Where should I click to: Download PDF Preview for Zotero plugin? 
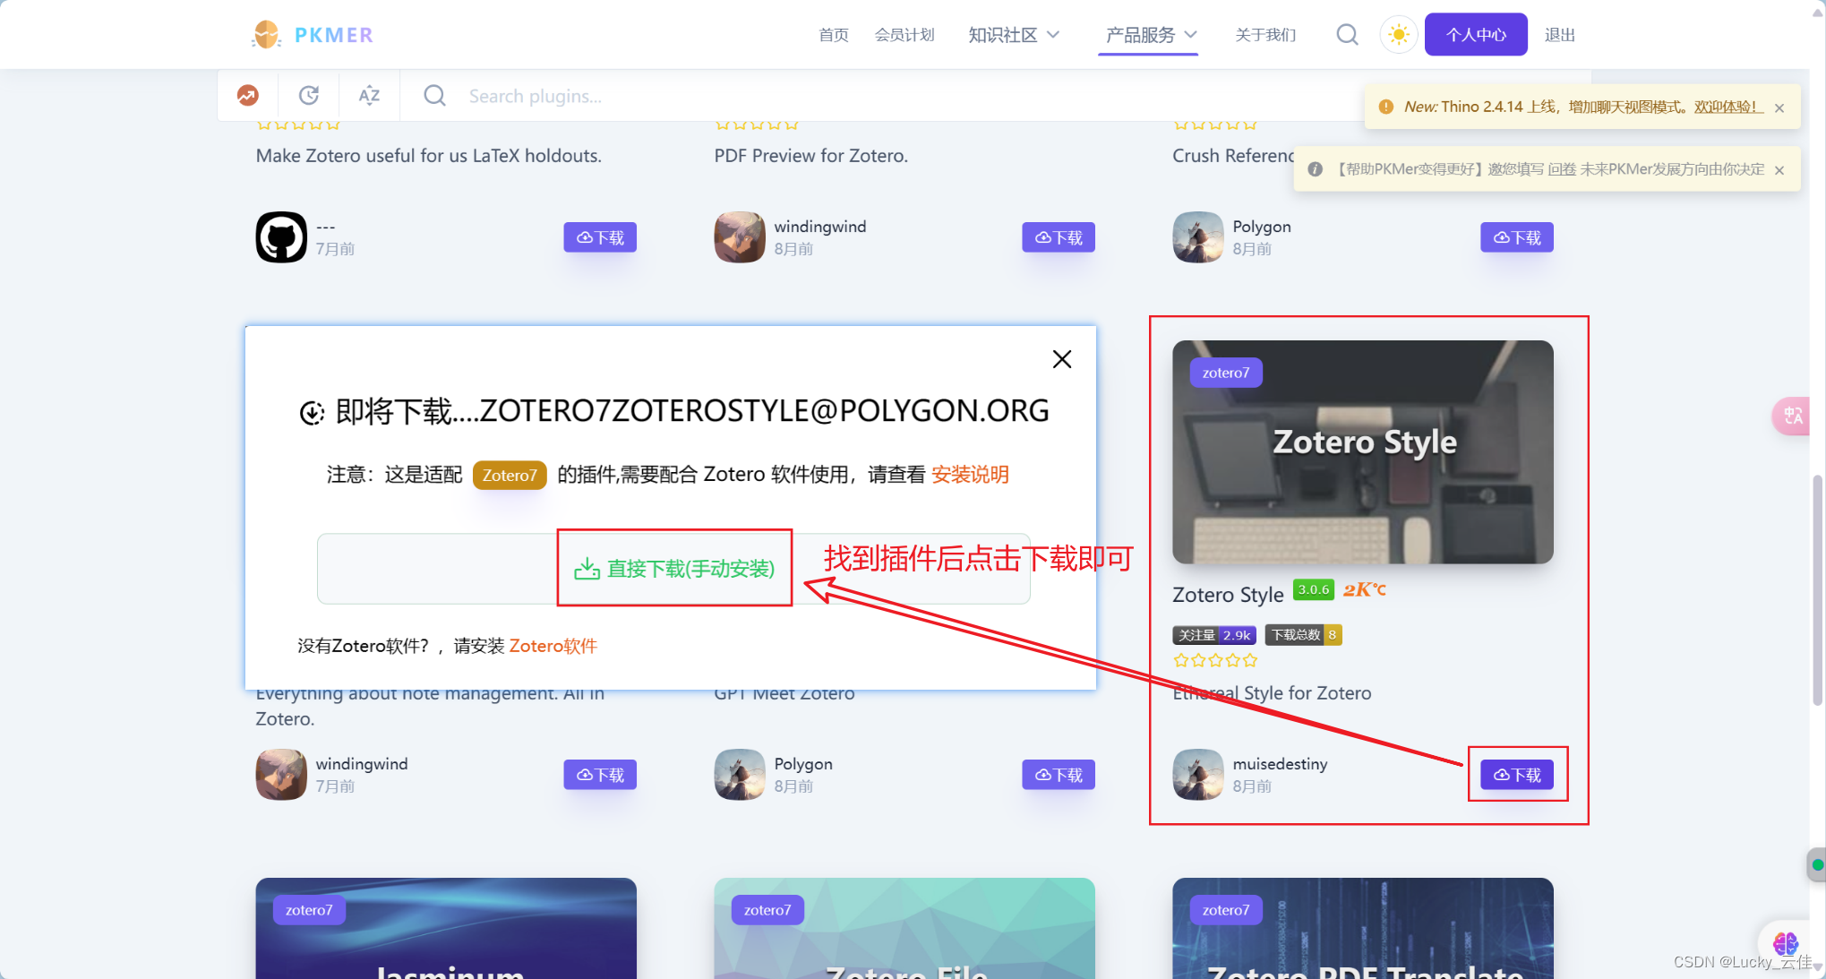[x=1059, y=237]
